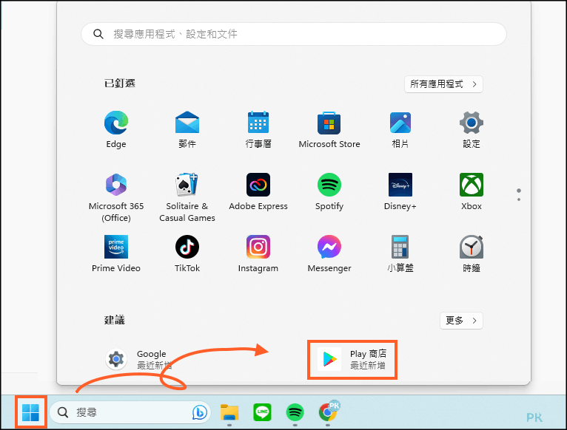This screenshot has width=567, height=430.
Task: Open LINE from the taskbar
Action: point(262,412)
